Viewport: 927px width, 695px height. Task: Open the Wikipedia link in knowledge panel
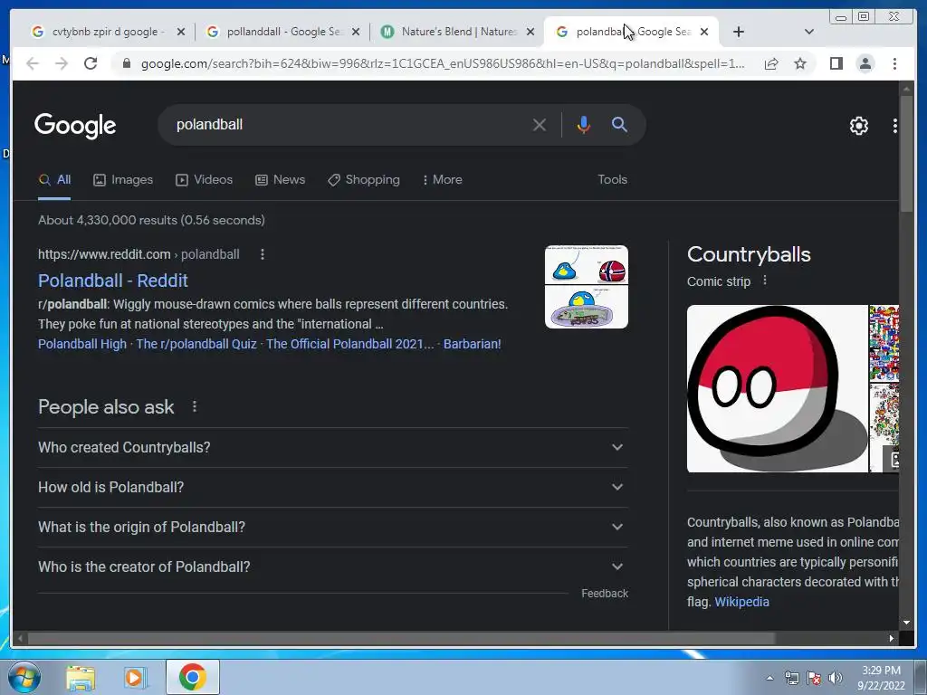pyautogui.click(x=741, y=602)
